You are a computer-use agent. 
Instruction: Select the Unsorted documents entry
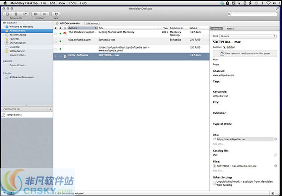15,47
